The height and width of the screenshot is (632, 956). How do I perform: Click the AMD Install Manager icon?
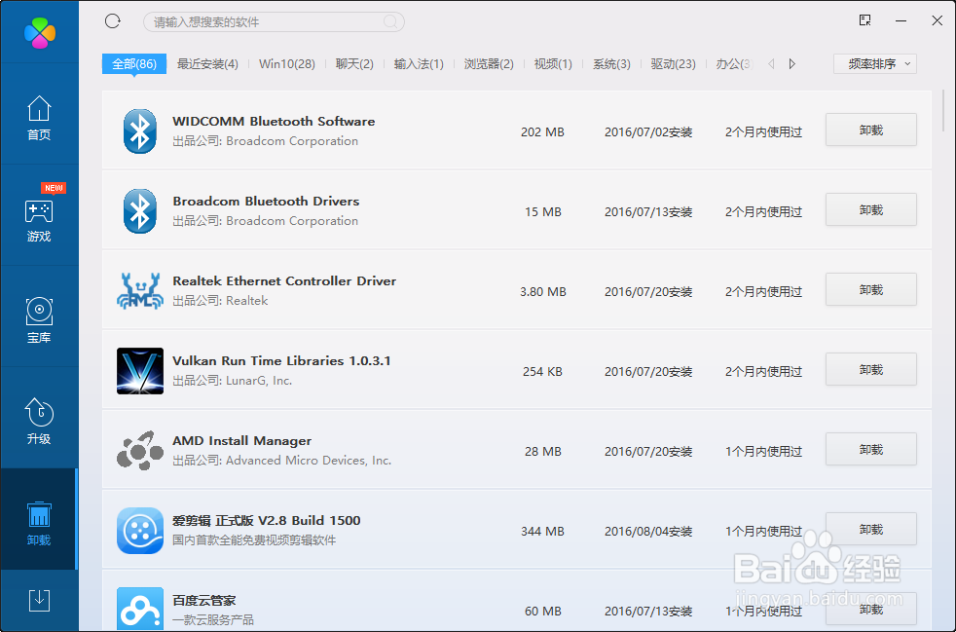click(x=140, y=451)
